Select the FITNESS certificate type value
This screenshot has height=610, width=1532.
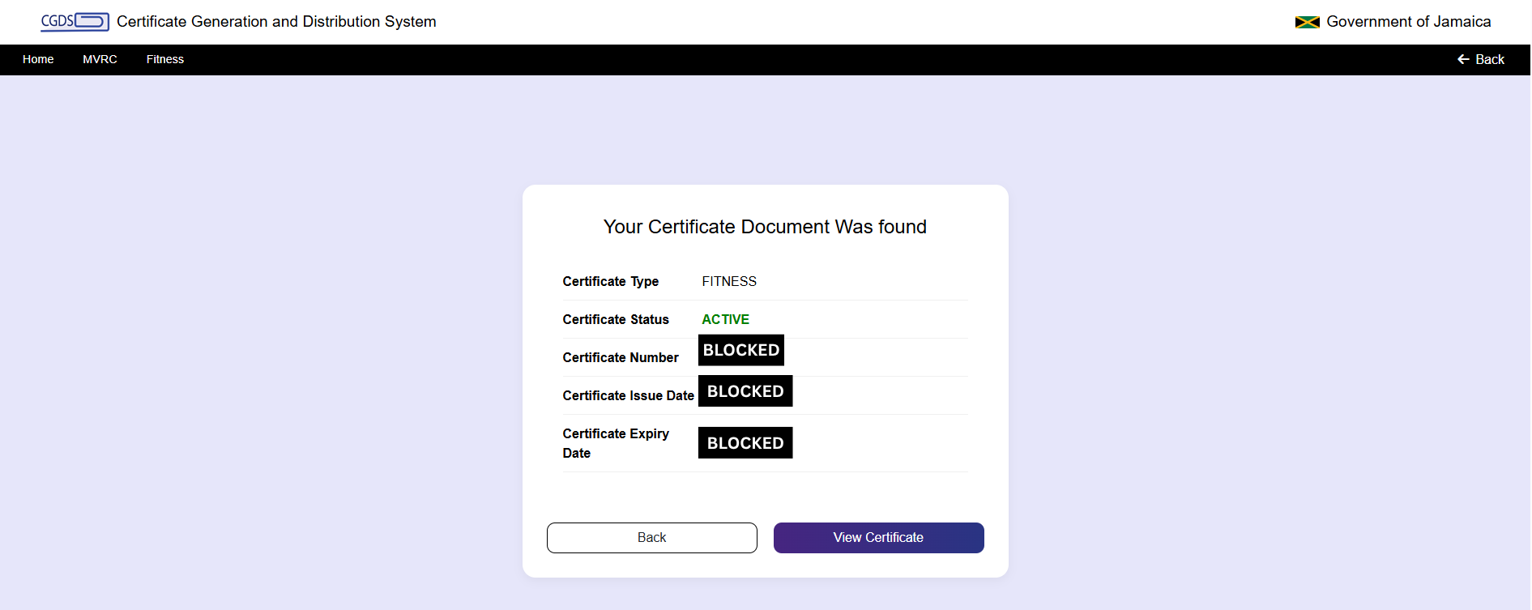(729, 281)
